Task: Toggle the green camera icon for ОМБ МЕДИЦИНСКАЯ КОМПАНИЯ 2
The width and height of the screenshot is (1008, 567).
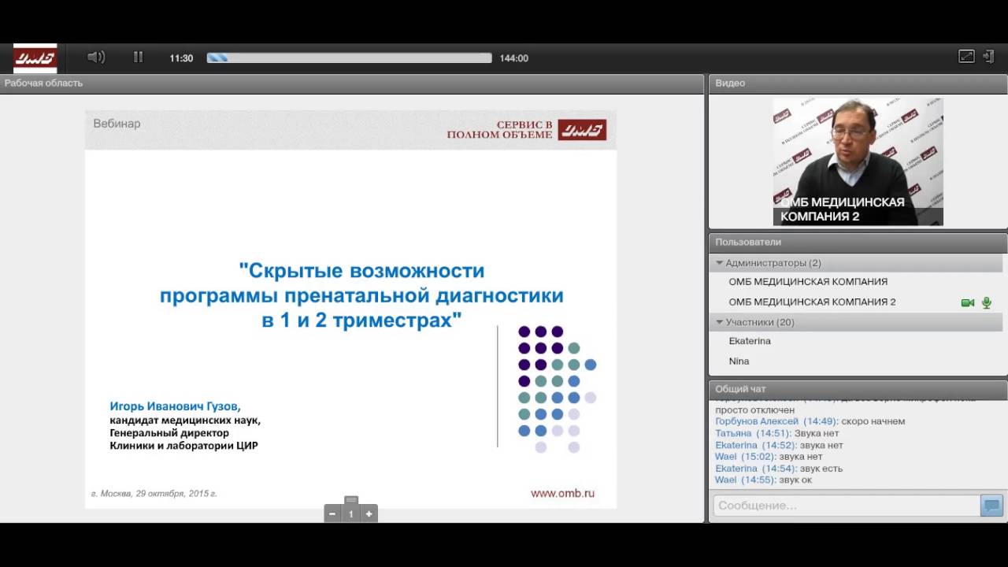Action: click(x=968, y=302)
